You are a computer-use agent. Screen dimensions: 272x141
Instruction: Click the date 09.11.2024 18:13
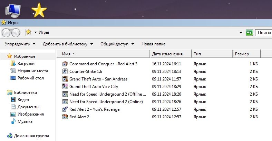click(x=166, y=72)
